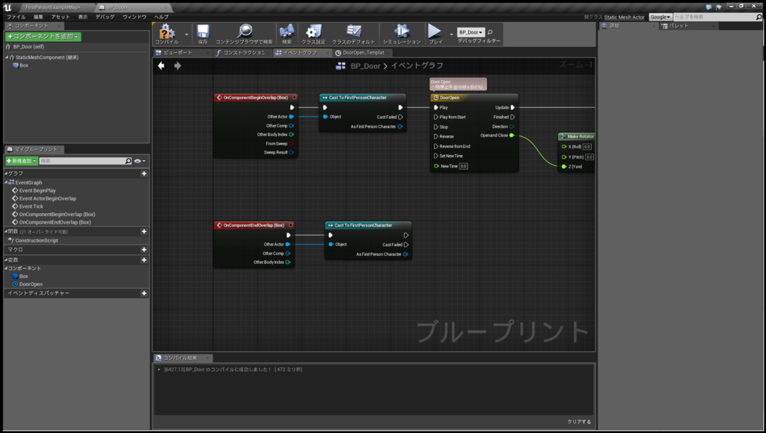The width and height of the screenshot is (766, 433).
Task: Open the Play options dropdown arrow
Action: [x=451, y=34]
